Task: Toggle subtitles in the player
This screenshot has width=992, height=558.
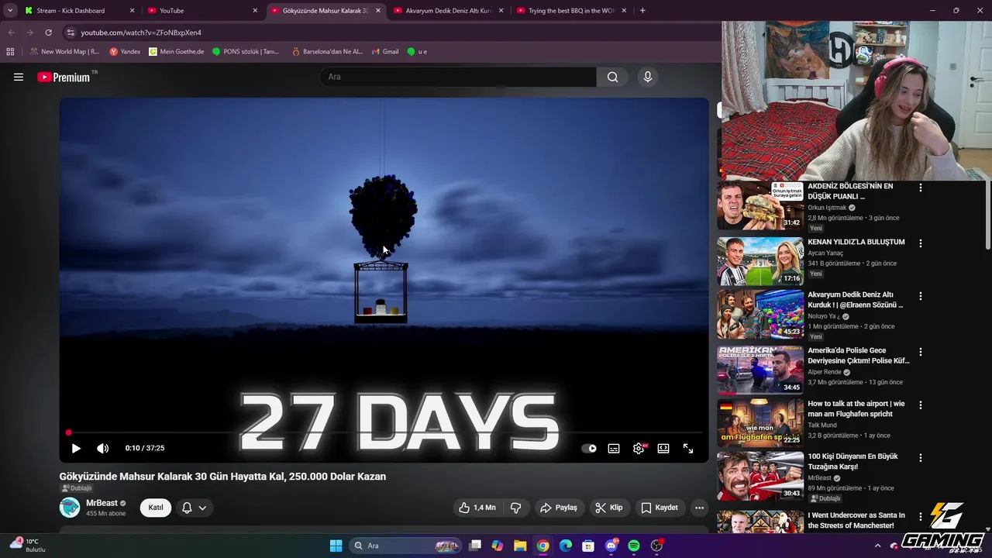Action: pos(614,448)
